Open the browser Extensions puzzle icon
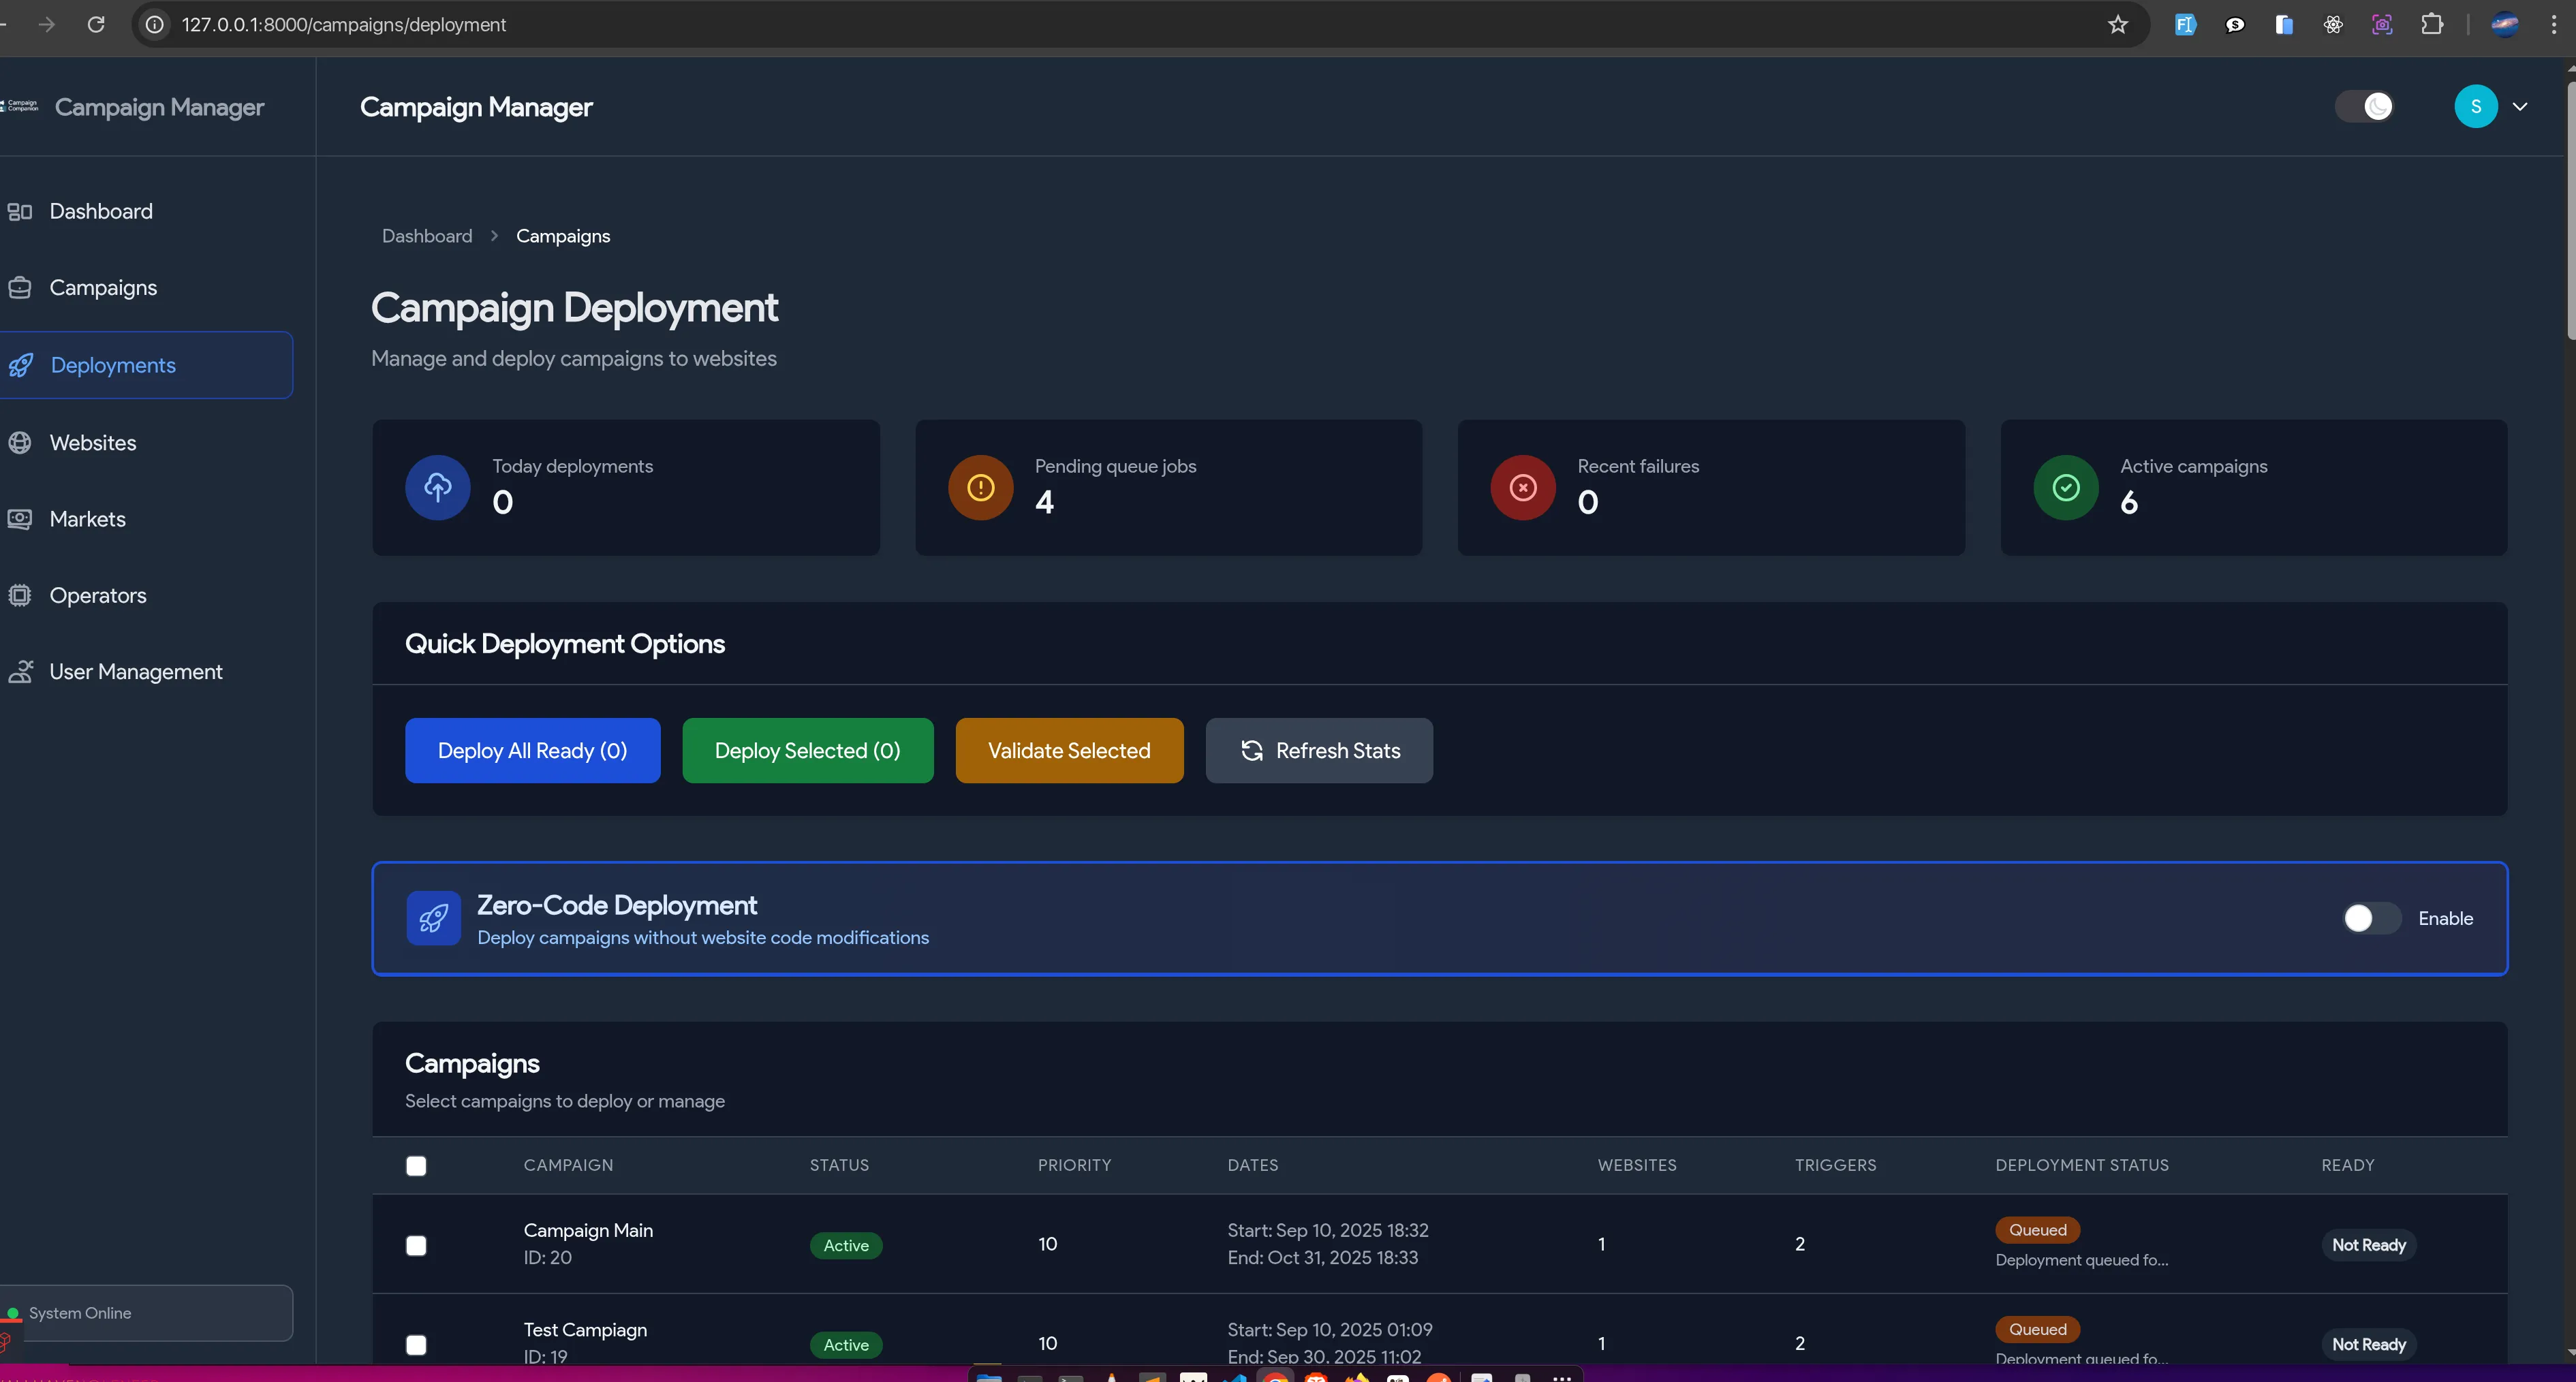 2432,24
